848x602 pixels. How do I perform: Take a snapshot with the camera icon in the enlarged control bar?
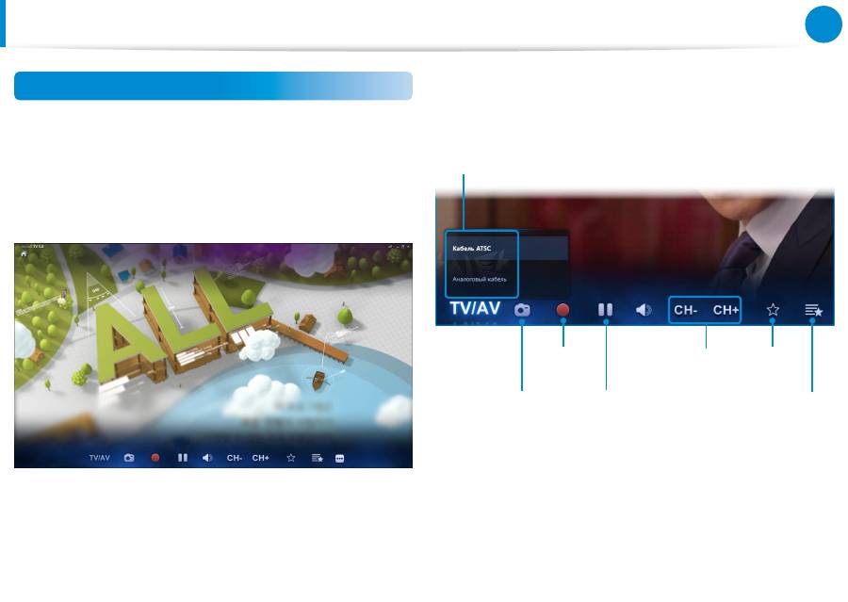[522, 309]
